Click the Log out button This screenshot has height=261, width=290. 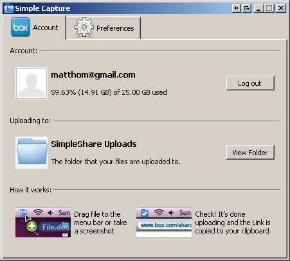point(250,83)
